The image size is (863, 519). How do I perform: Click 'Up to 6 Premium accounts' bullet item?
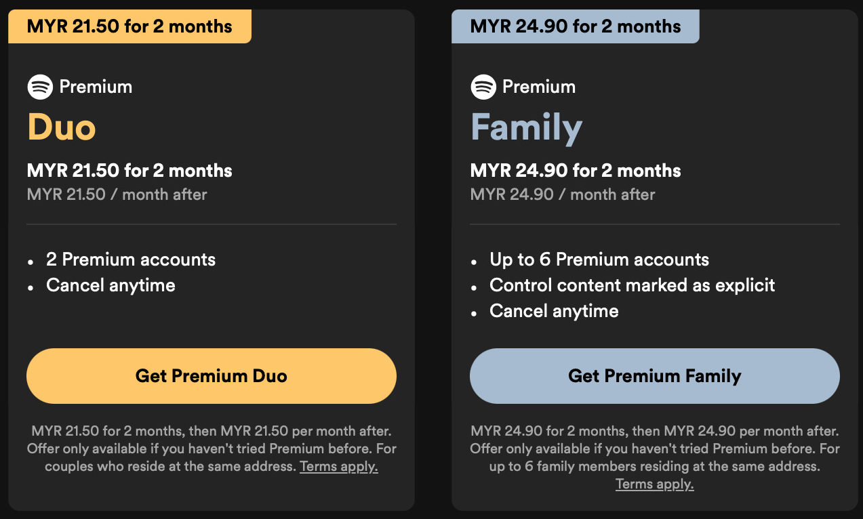(599, 259)
